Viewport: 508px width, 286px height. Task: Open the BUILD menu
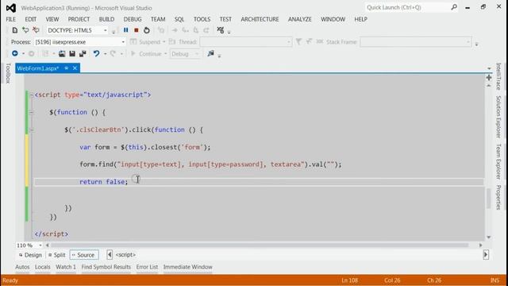(106, 19)
